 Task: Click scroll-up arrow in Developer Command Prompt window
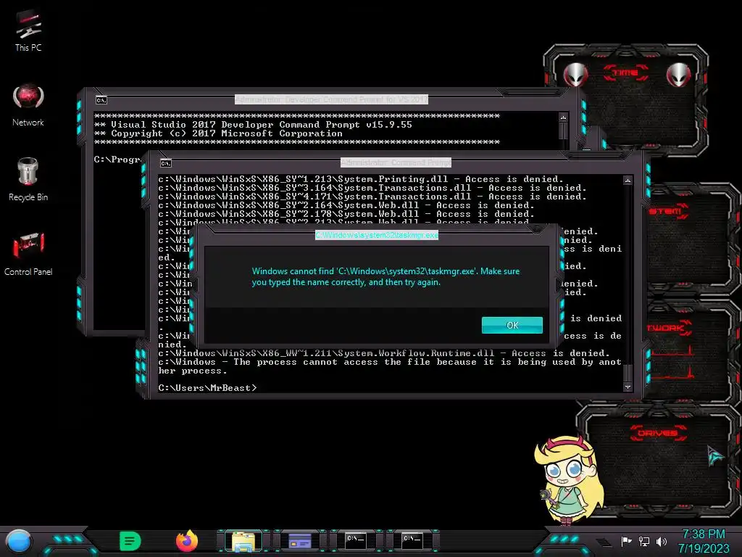click(563, 117)
